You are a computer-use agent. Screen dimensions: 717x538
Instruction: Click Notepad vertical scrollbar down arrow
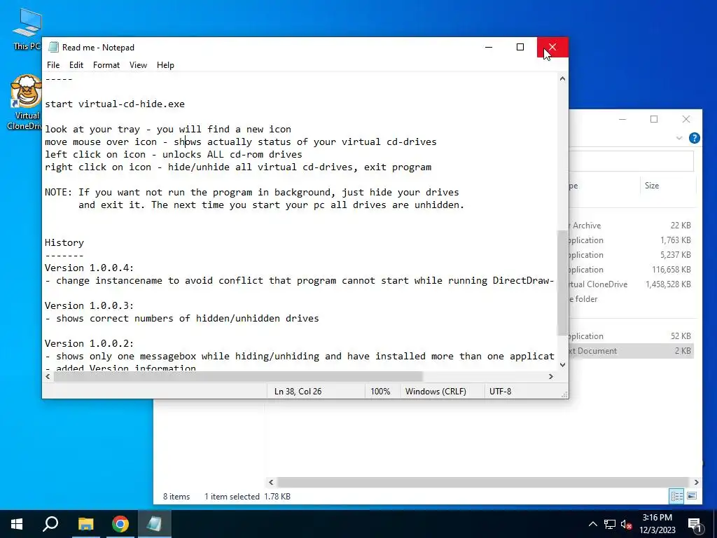pyautogui.click(x=562, y=364)
